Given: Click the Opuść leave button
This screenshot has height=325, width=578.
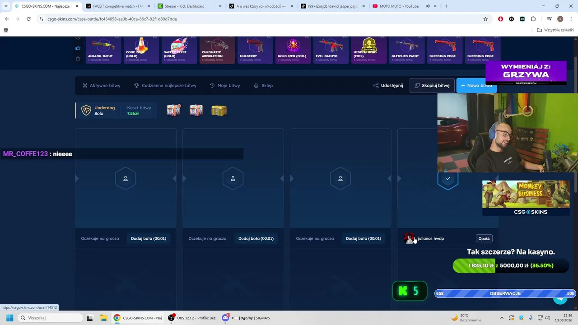Looking at the screenshot, I should point(484,238).
